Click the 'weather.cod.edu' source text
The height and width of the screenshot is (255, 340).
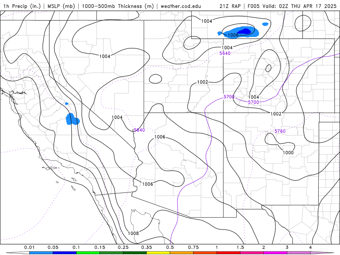(x=181, y=6)
